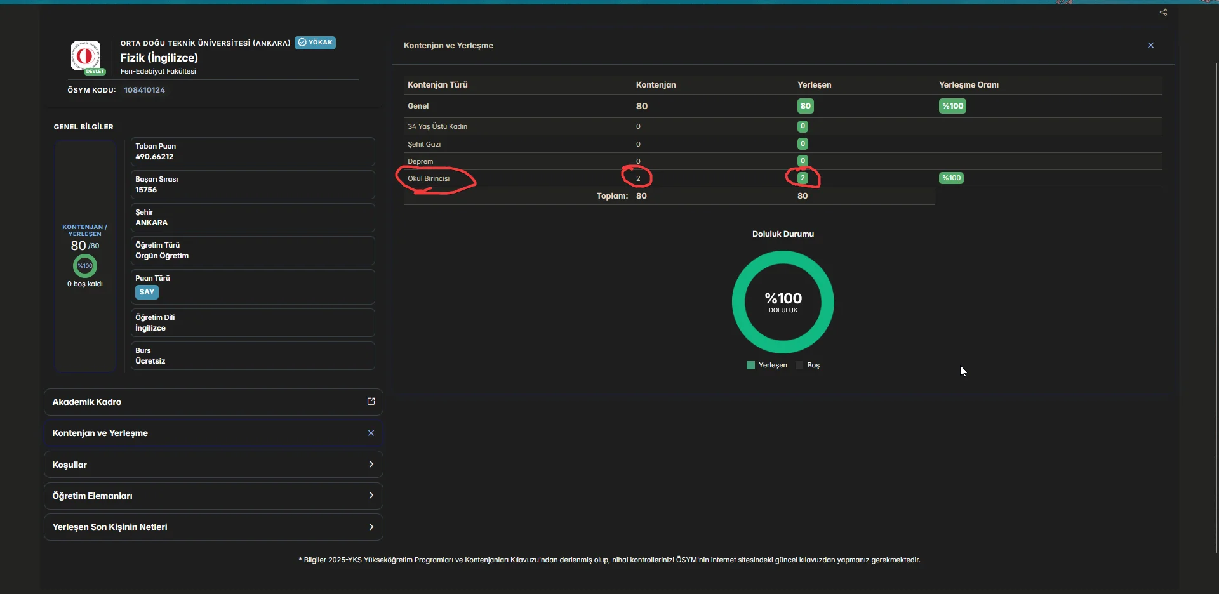The width and height of the screenshot is (1219, 594).
Task: Click the Okul Birincisi row label
Action: (x=429, y=178)
